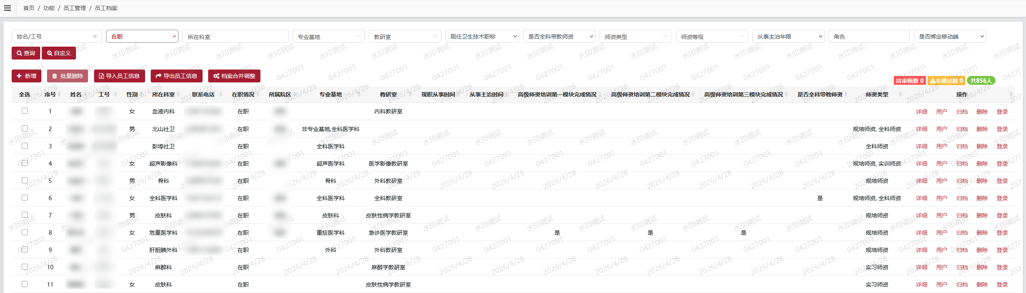Viewport: 1026px width, 293px height.
Task: Open 功能 in the breadcrumb
Action: 49,8
